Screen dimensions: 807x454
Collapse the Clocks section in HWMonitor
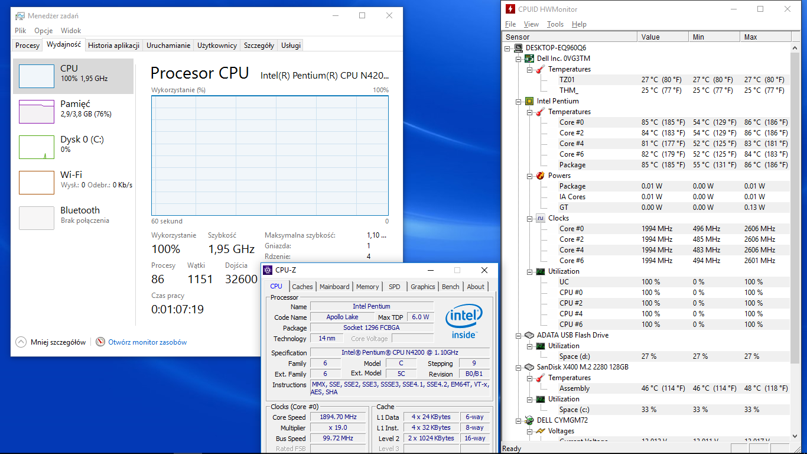click(x=530, y=218)
